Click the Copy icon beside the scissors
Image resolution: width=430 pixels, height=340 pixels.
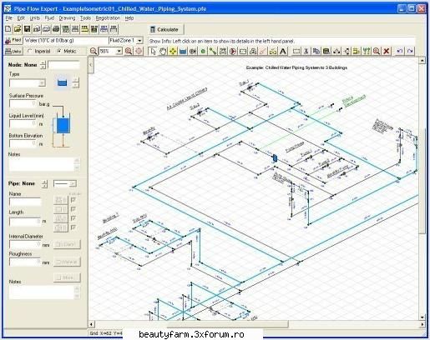coord(316,51)
